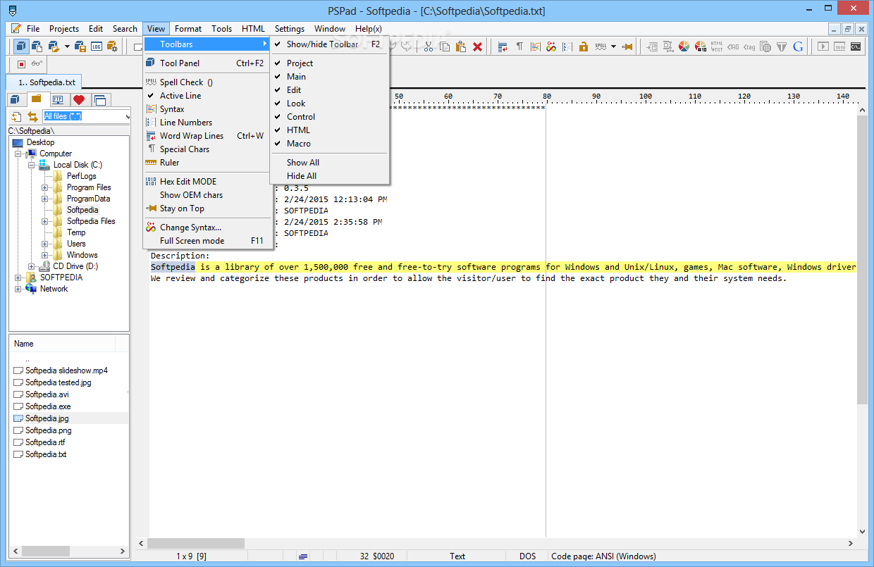Image resolution: width=874 pixels, height=567 pixels.
Task: Click the syntax color change toolbar icon
Action: (551, 46)
